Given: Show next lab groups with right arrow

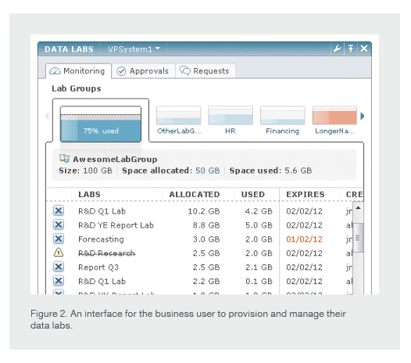Looking at the screenshot, I should pos(363,116).
